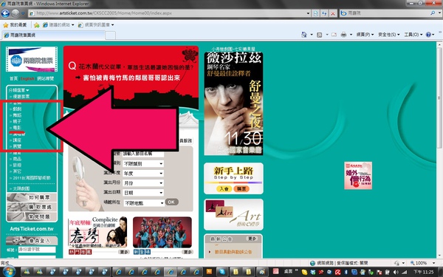The height and width of the screenshot is (277, 443).
Task: Click the browser Back arrow button
Action: pos(5,13)
